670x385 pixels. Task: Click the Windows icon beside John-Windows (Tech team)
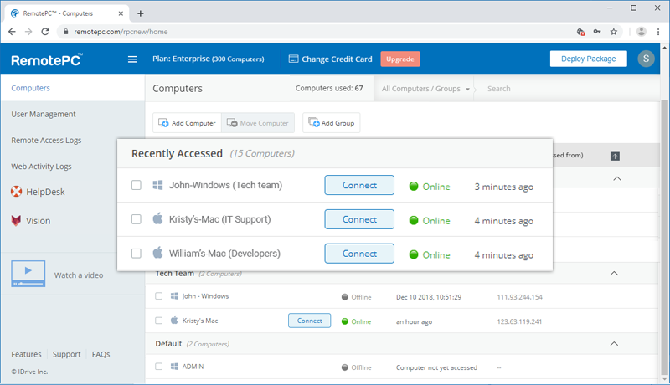pyautogui.click(x=157, y=185)
